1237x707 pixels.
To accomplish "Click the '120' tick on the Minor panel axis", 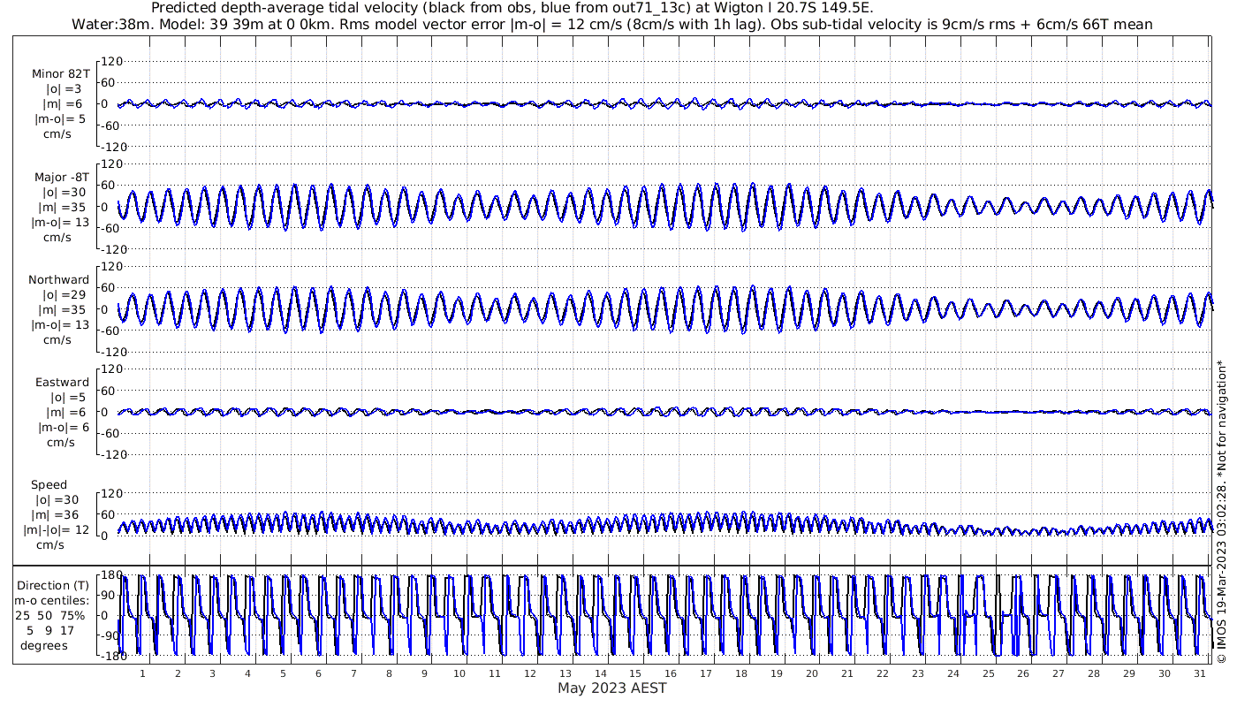I will [x=110, y=61].
